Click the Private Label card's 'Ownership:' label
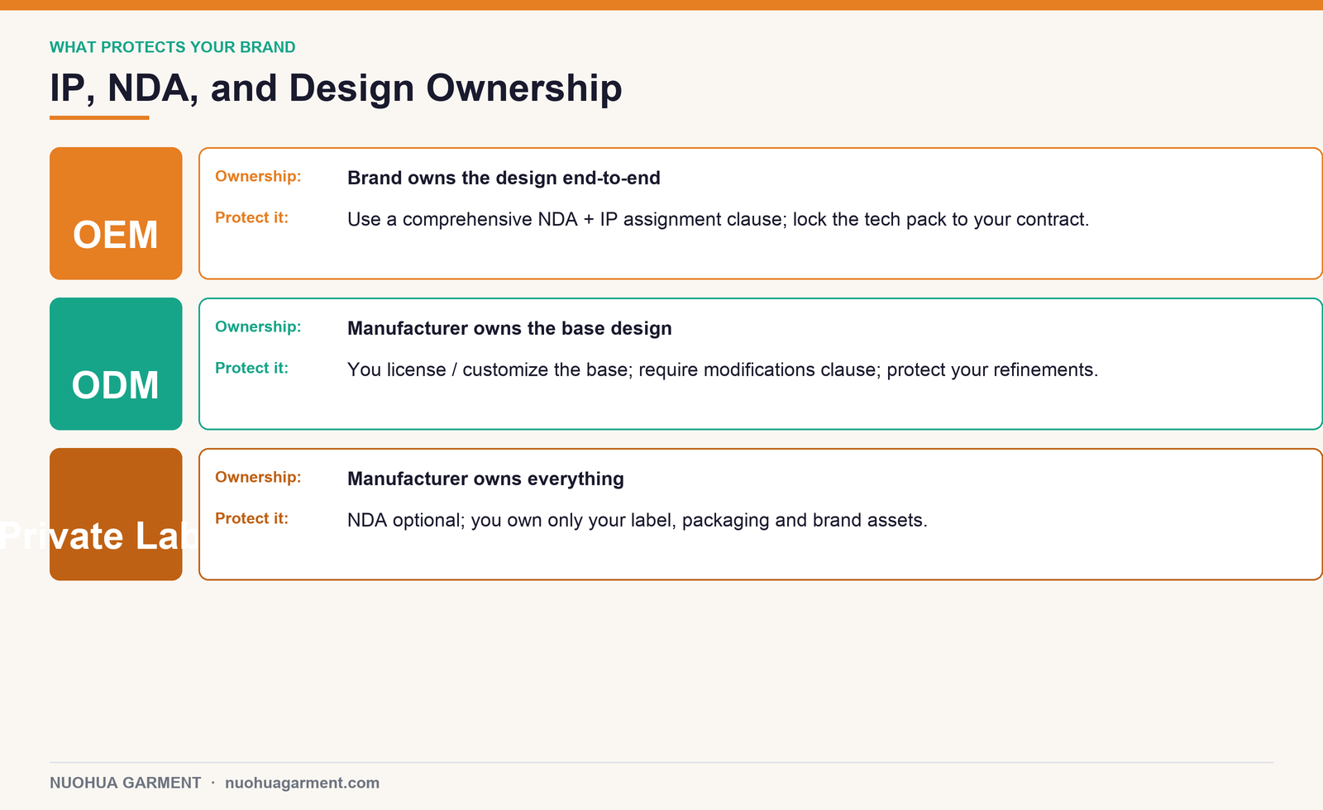 pyautogui.click(x=258, y=477)
